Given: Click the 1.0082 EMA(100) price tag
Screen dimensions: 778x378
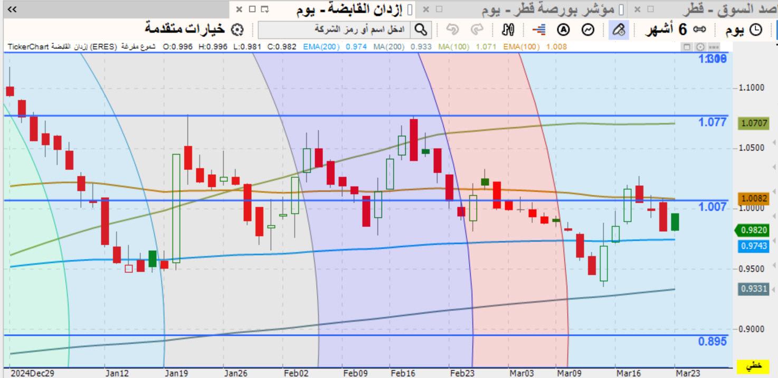Looking at the screenshot, I should point(755,199).
